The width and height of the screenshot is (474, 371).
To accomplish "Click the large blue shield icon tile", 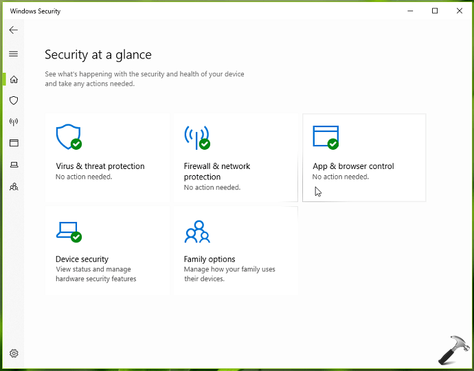I will pos(69,137).
